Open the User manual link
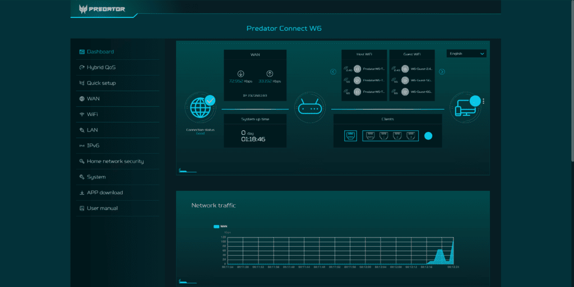The height and width of the screenshot is (287, 574). coord(102,208)
